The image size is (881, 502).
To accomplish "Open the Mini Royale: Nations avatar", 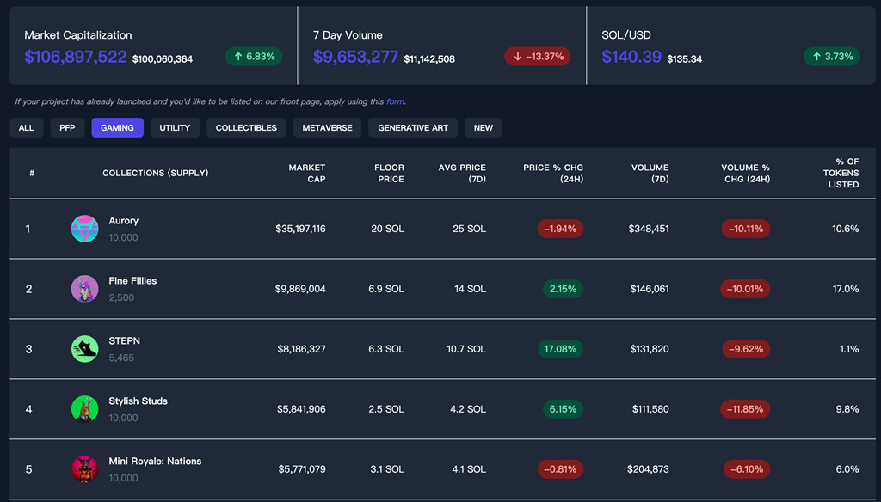I will 85,468.
